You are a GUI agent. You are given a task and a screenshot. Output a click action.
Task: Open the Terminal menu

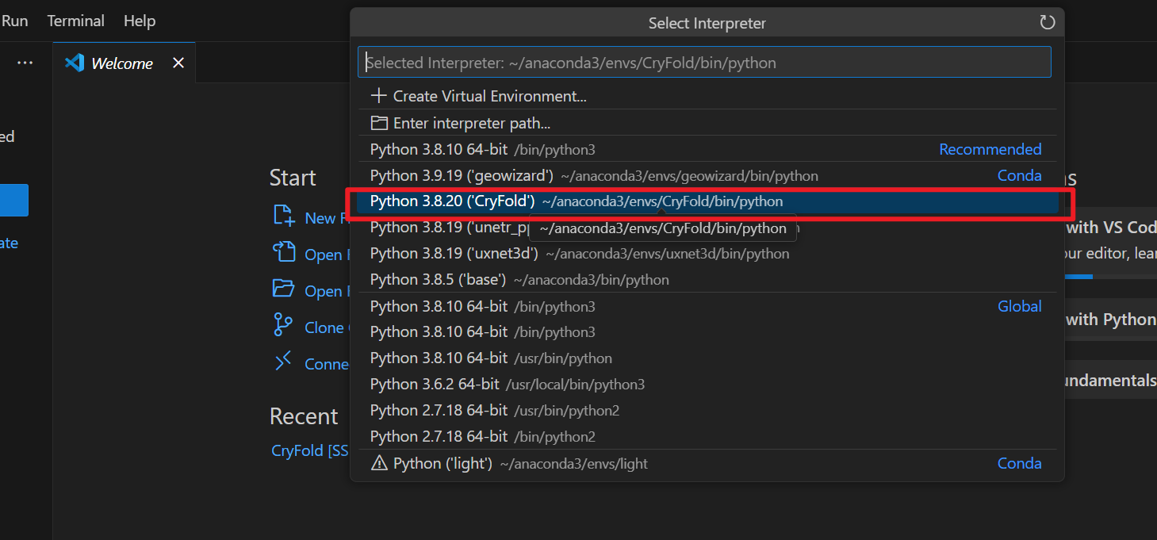point(75,21)
